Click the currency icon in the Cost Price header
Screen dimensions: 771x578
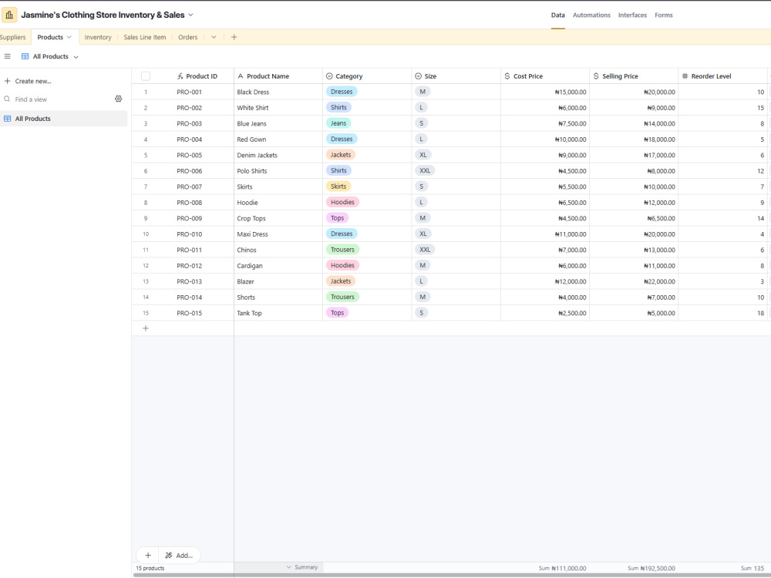point(507,76)
